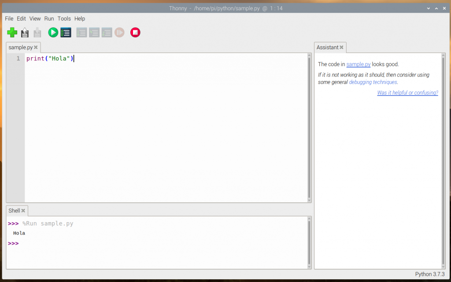Click the Step out debug icon

pyautogui.click(x=107, y=33)
